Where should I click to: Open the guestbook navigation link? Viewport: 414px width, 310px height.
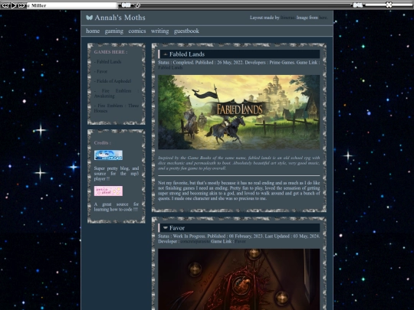186,31
